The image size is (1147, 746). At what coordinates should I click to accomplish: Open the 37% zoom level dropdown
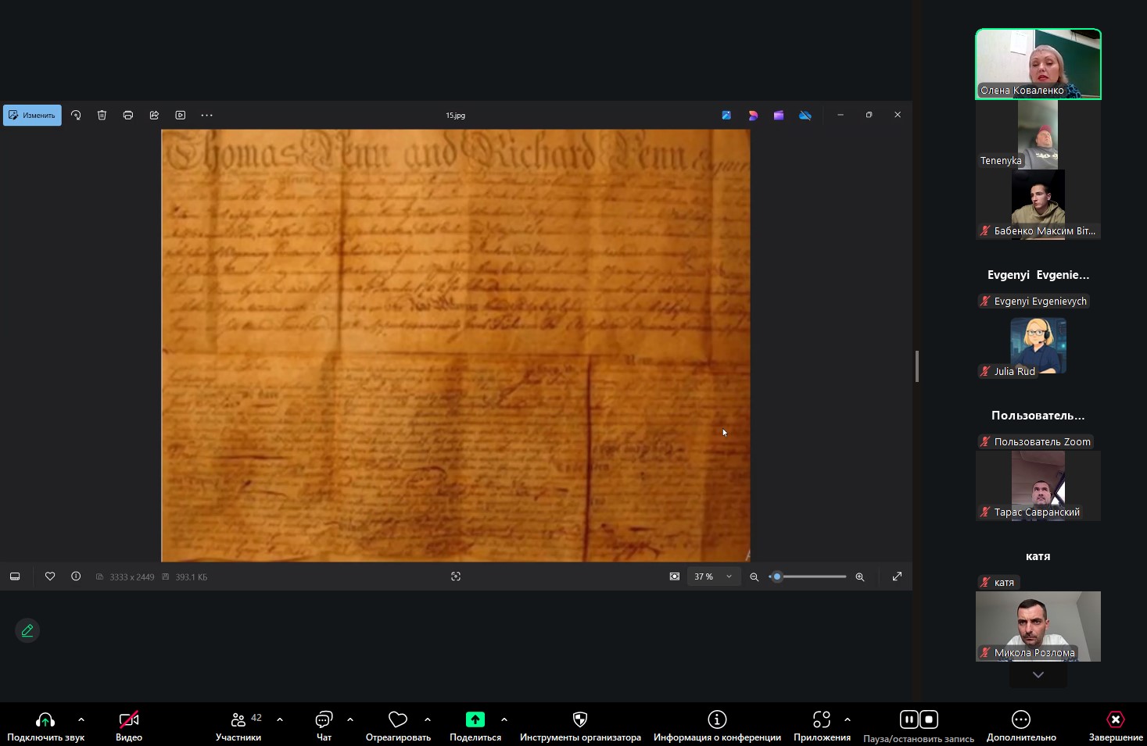[x=713, y=576]
